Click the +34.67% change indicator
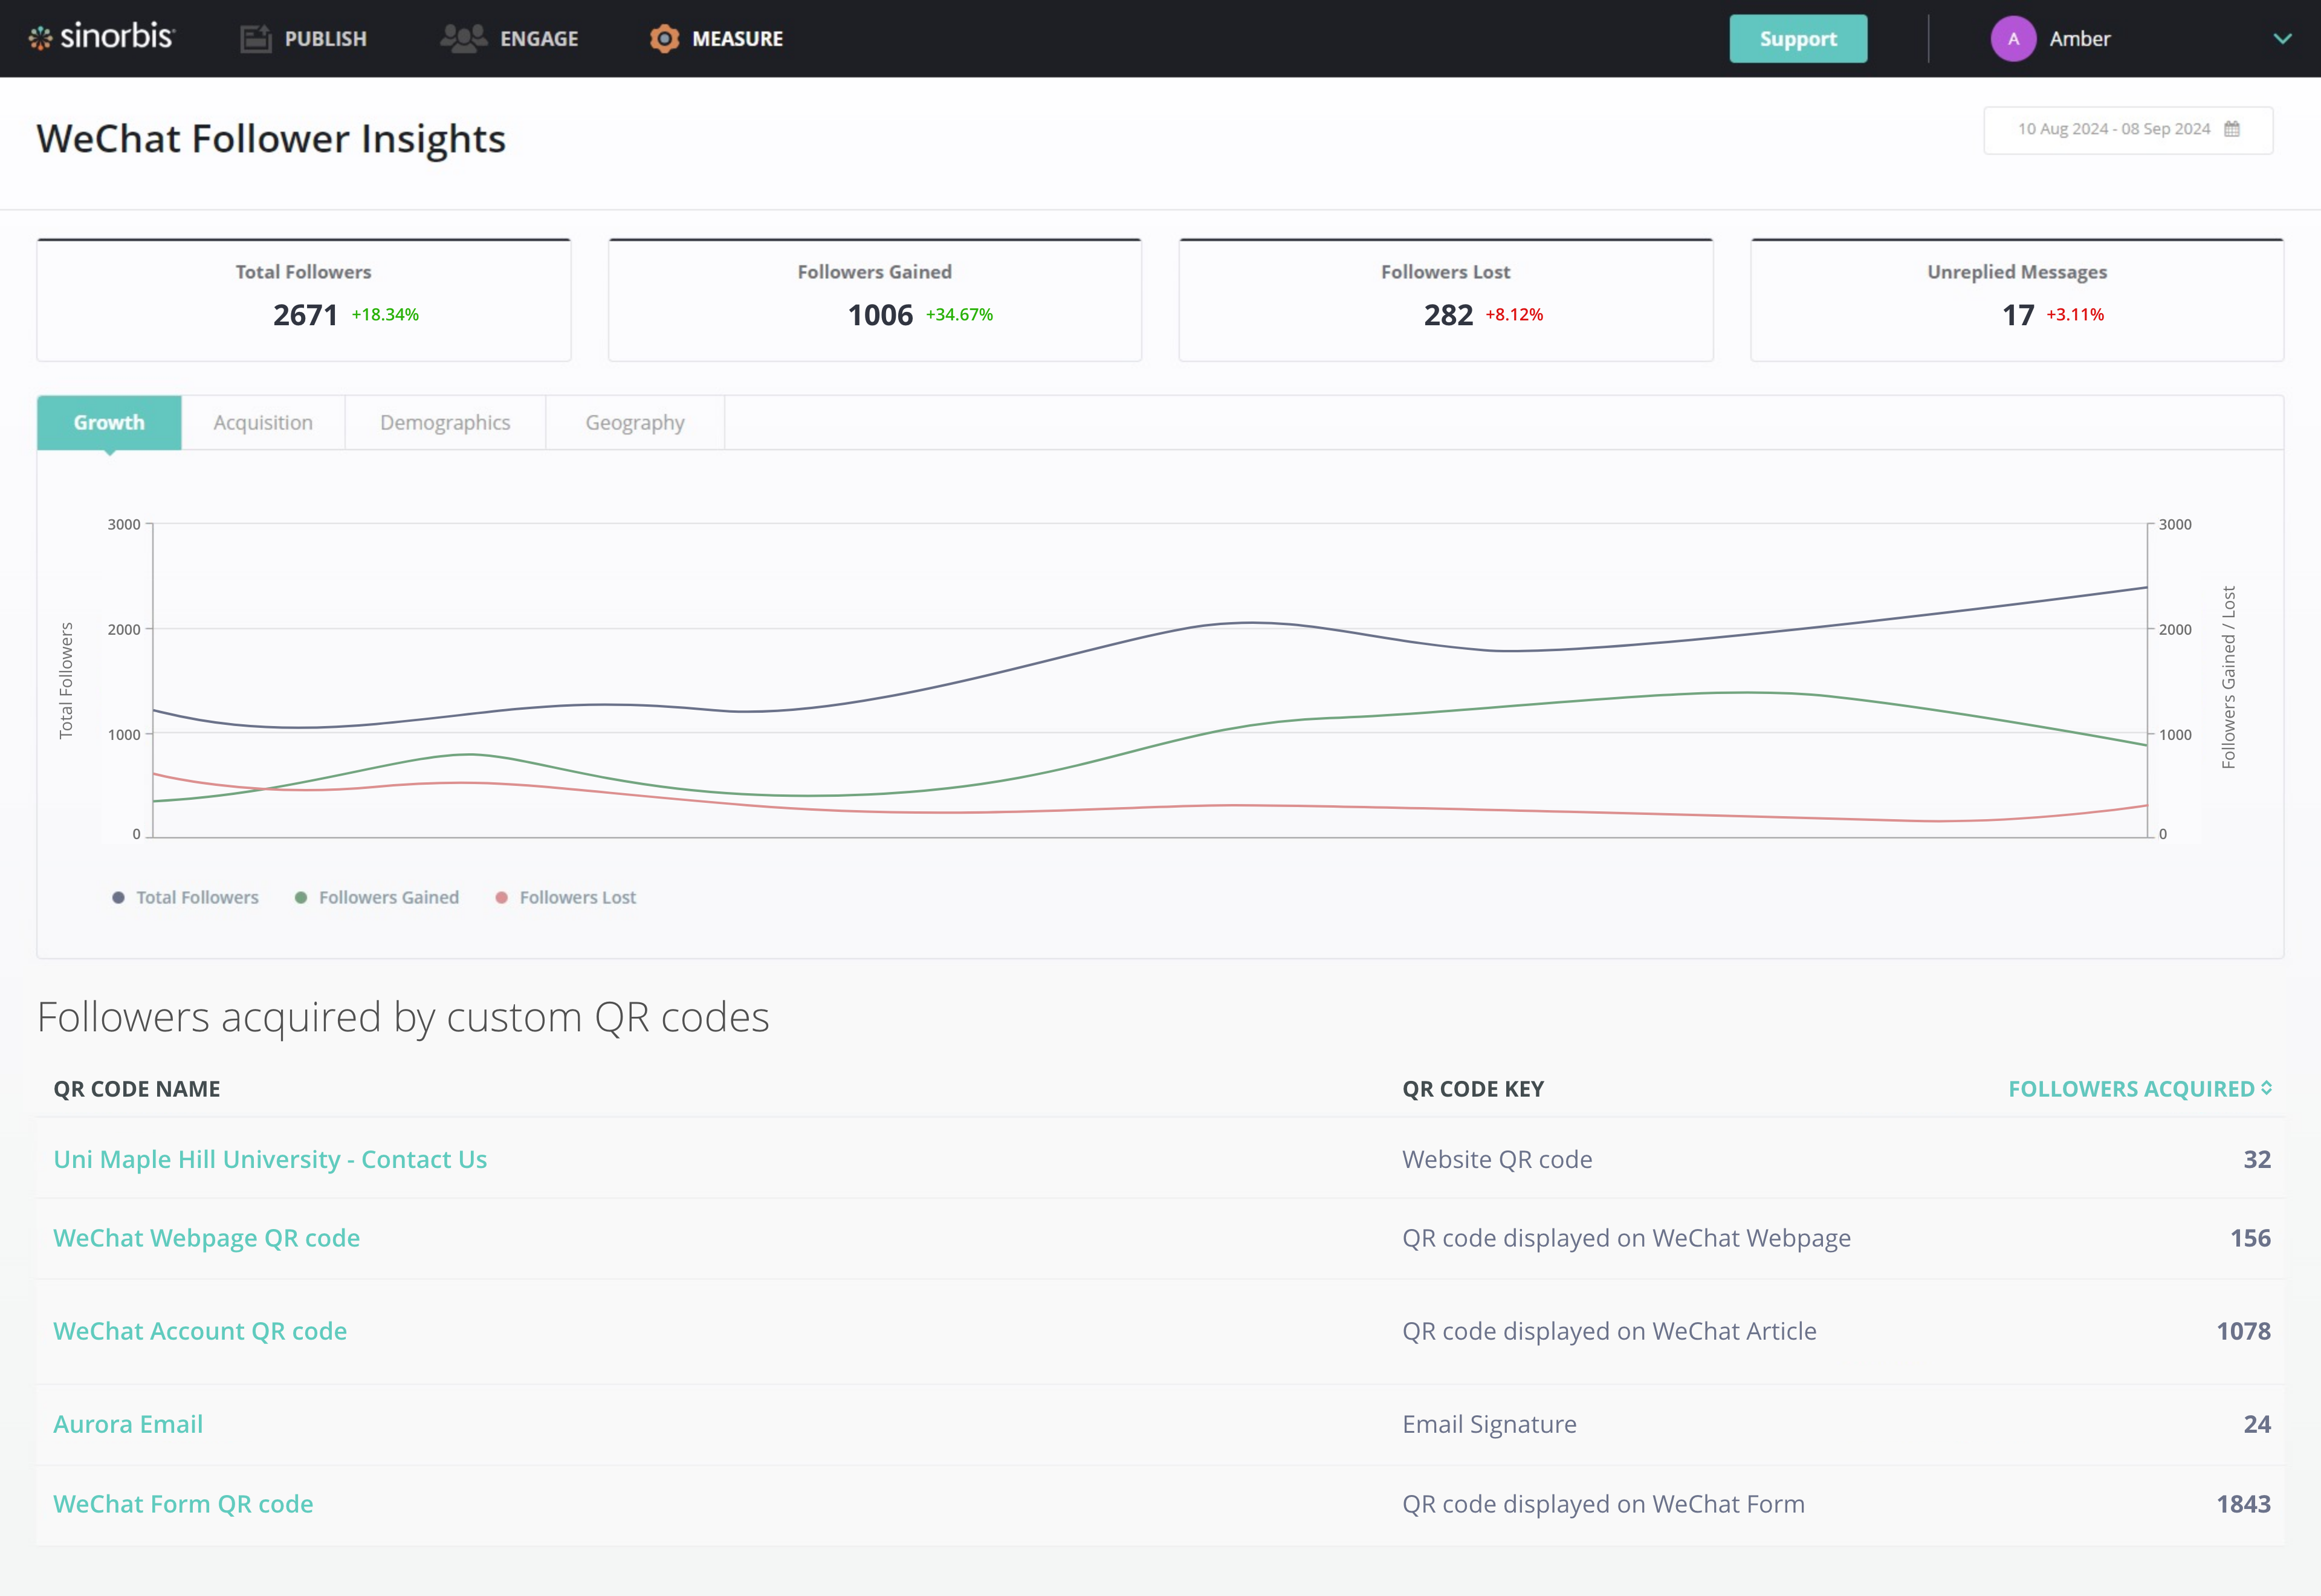The height and width of the screenshot is (1596, 2321). 959,315
